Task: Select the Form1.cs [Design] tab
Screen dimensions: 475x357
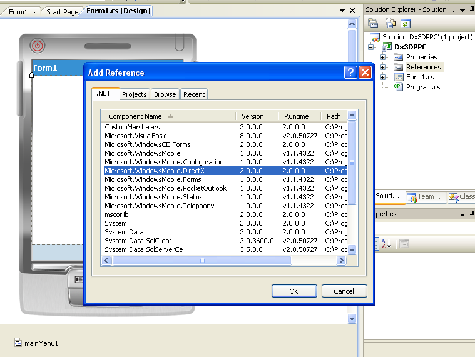Action: (118, 11)
